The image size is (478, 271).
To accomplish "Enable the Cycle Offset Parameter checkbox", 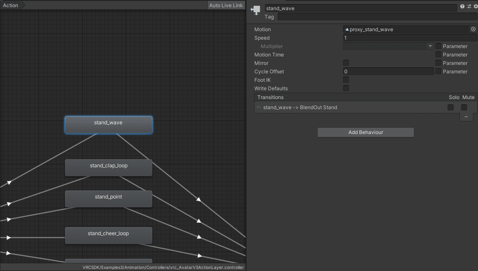I will (x=438, y=71).
